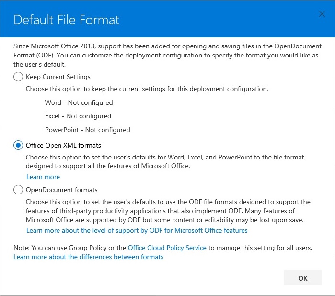The width and height of the screenshot is (335, 296).
Task: Follow the Office Cloud Policy Service link
Action: pyautogui.click(x=167, y=248)
